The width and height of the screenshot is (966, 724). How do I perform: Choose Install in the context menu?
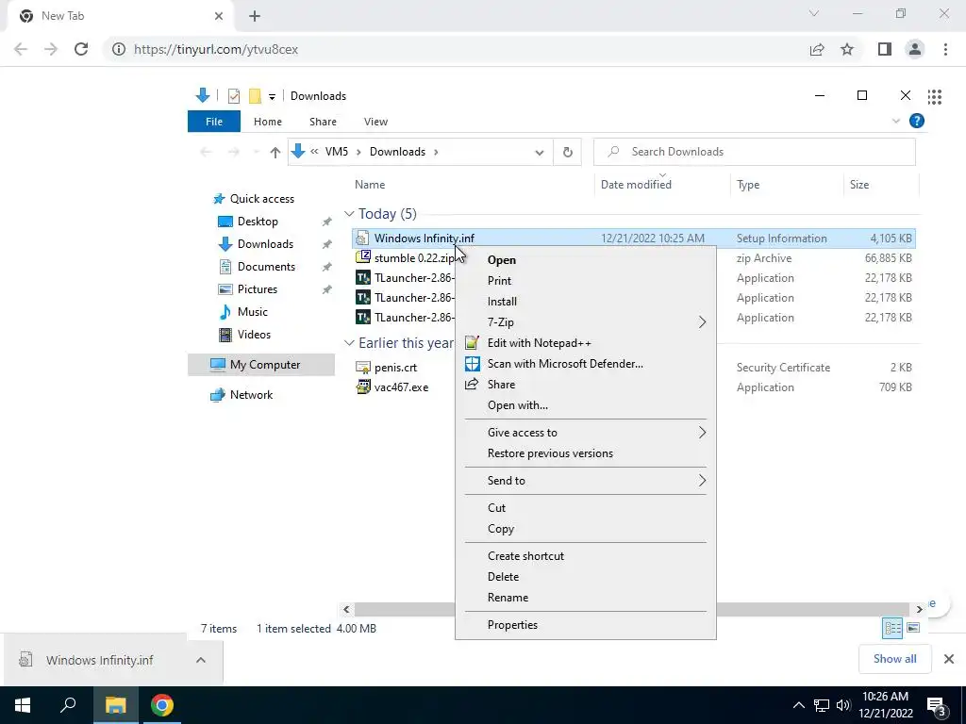[585, 301]
